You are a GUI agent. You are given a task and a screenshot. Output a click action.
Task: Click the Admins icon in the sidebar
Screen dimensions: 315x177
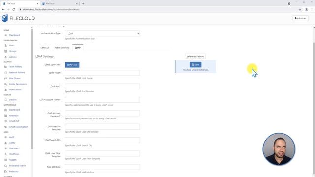click(x=5, y=57)
